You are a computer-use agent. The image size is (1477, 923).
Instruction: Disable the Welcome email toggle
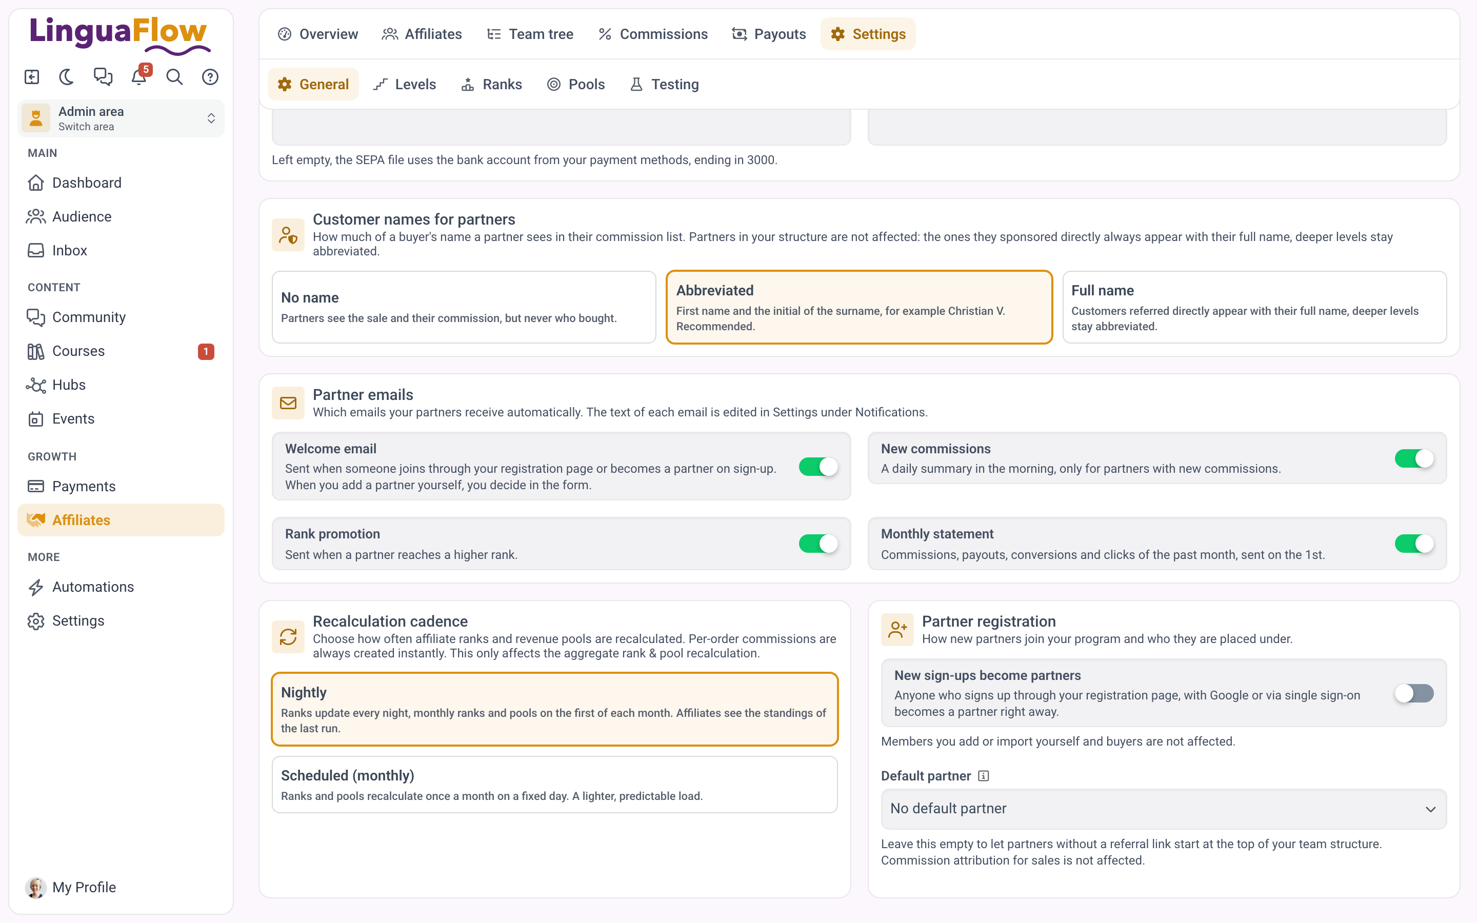click(819, 467)
